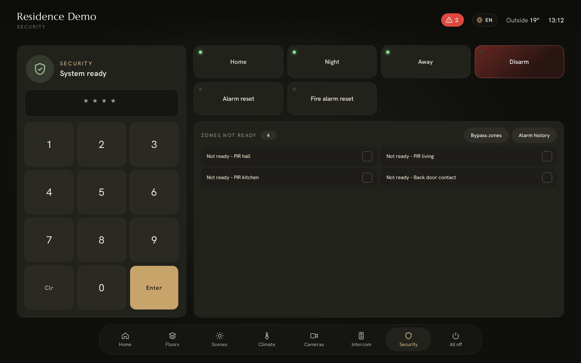
Task: Click the All off power icon
Action: pyautogui.click(x=455, y=336)
